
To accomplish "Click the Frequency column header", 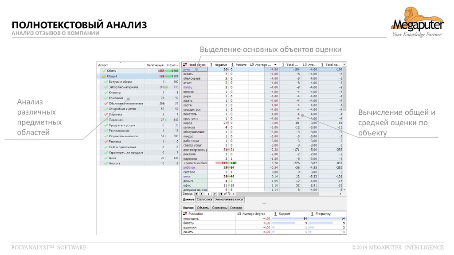I will [x=327, y=214].
